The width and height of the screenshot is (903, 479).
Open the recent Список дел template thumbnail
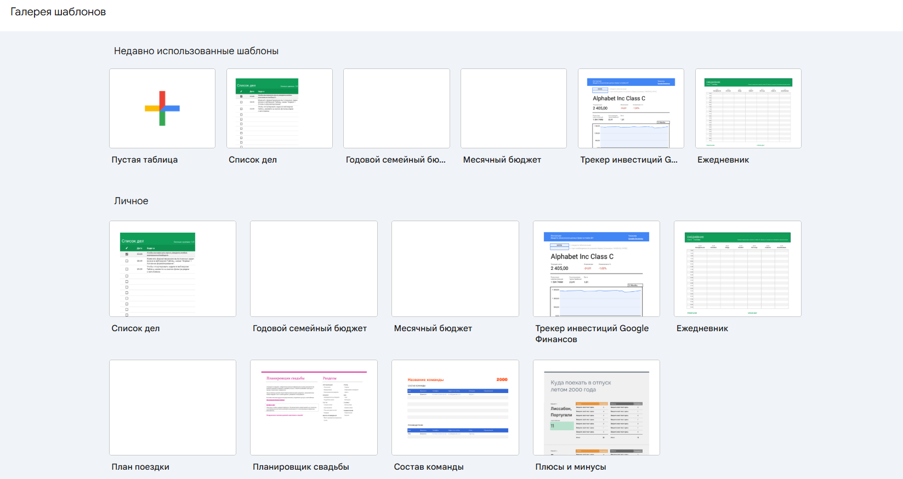point(280,108)
